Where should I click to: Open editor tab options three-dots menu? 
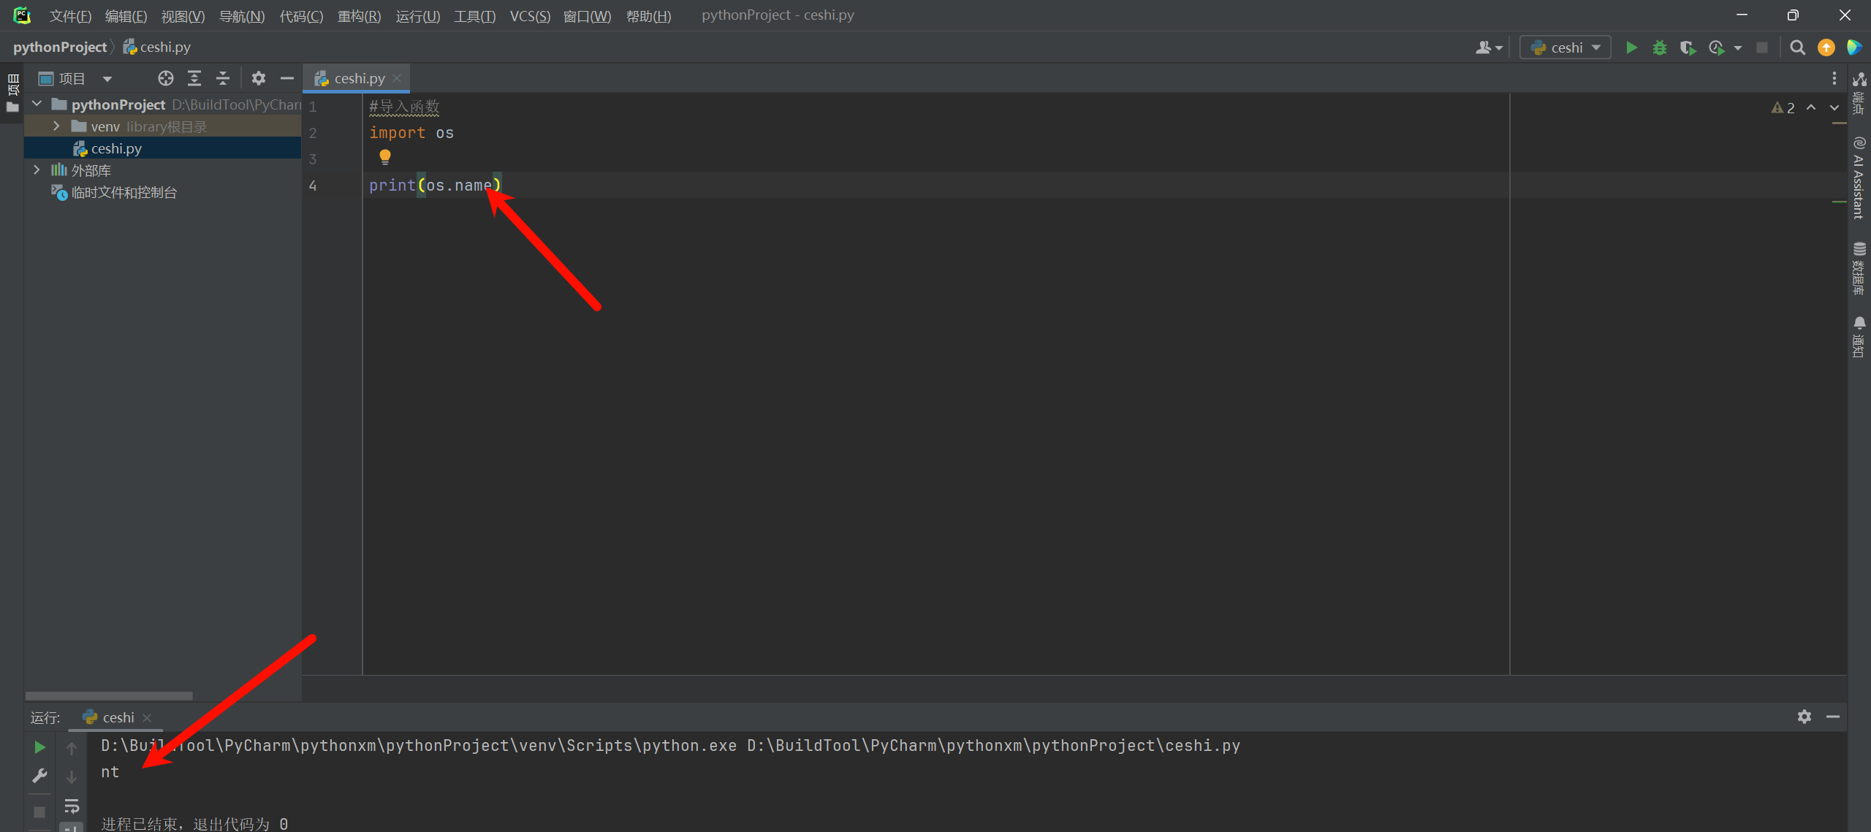(x=1834, y=78)
